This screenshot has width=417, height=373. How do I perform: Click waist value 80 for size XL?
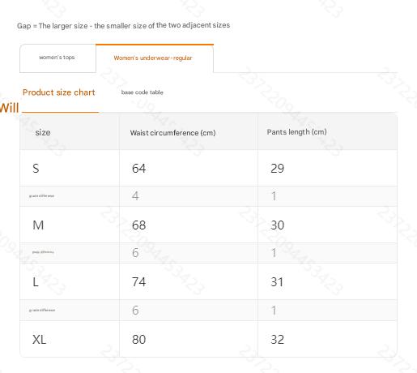point(139,340)
